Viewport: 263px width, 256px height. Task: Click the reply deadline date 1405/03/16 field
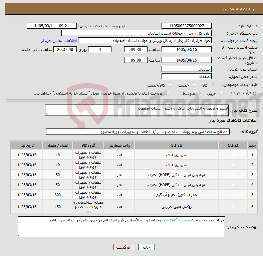pyautogui.click(x=186, y=49)
